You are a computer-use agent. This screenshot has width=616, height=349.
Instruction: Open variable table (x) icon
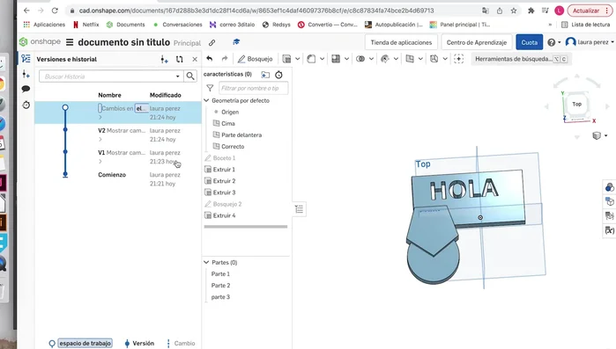pos(609,230)
